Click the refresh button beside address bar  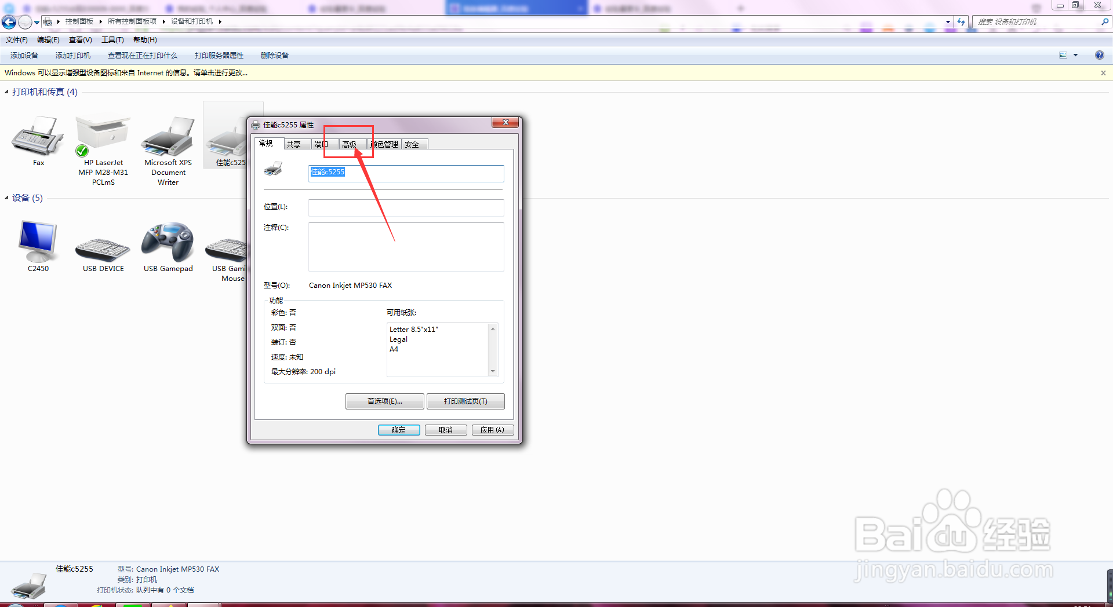961,22
